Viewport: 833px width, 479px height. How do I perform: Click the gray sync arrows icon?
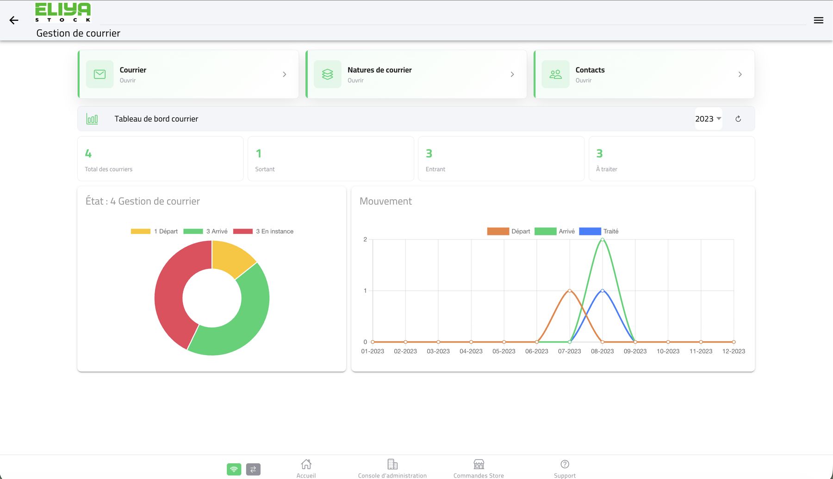[253, 469]
